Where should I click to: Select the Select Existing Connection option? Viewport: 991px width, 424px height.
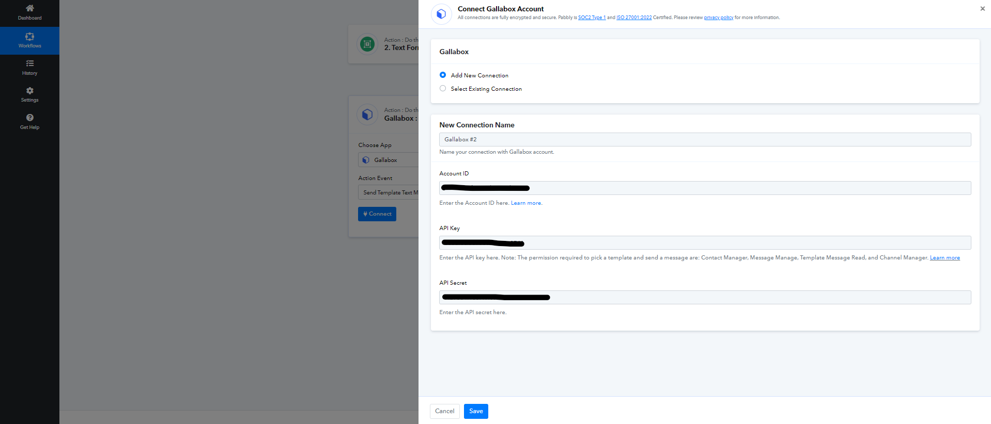pos(443,89)
